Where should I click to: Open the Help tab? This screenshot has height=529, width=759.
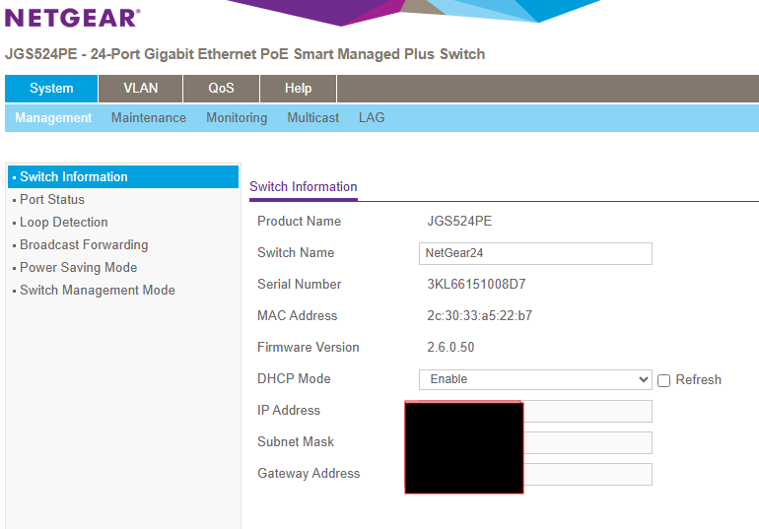298,89
